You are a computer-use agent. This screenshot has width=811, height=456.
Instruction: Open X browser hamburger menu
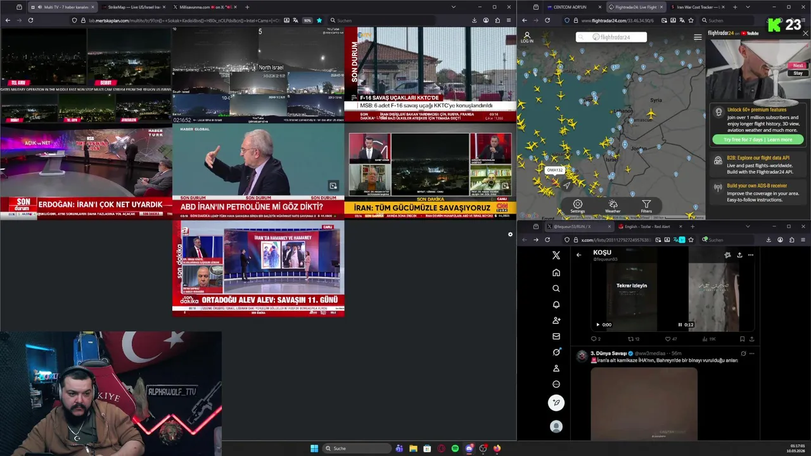pos(803,240)
